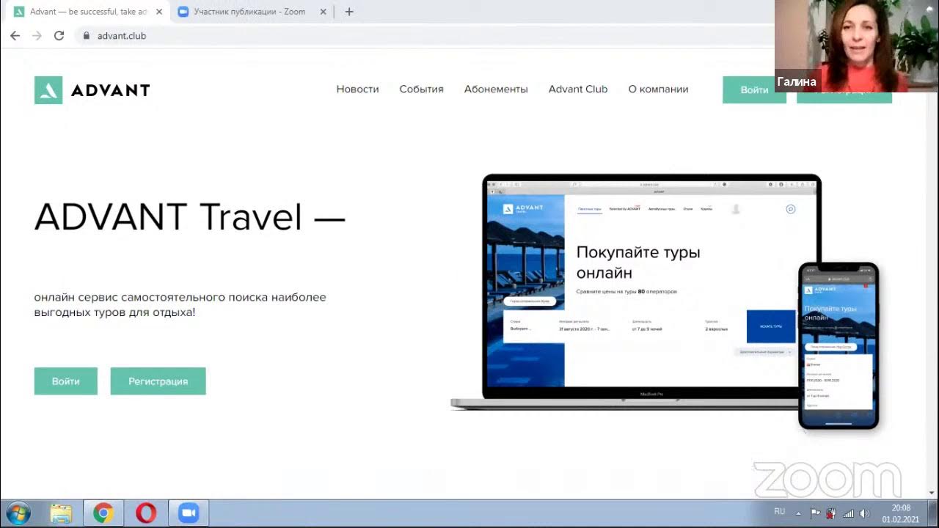Click the padlock site security icon
The image size is (939, 528).
[87, 35]
